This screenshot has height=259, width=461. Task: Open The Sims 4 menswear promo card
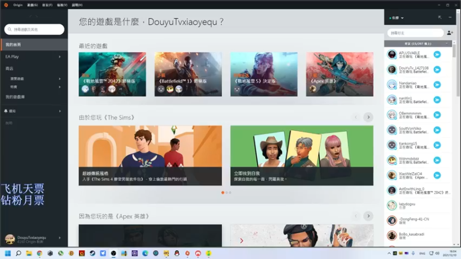150,155
